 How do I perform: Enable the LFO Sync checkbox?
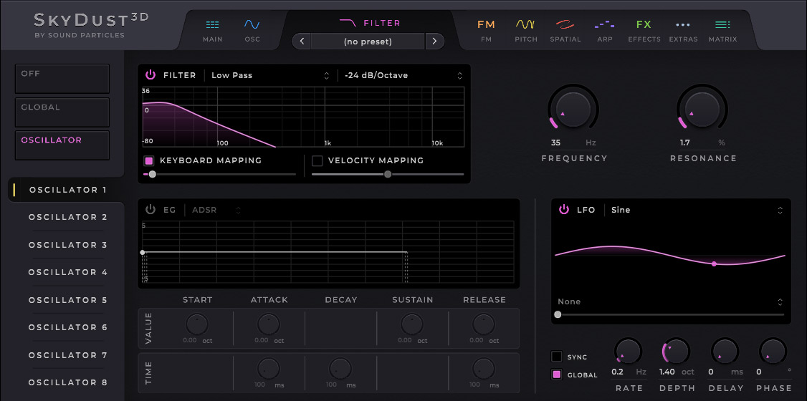(x=556, y=357)
